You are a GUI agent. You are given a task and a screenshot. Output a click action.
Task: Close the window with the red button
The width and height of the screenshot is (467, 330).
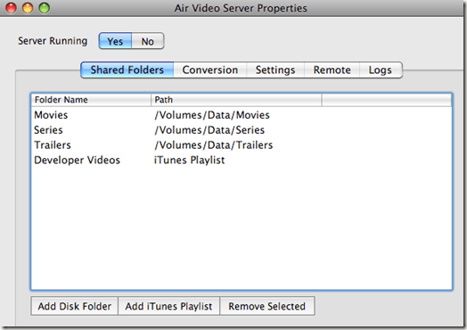11,7
